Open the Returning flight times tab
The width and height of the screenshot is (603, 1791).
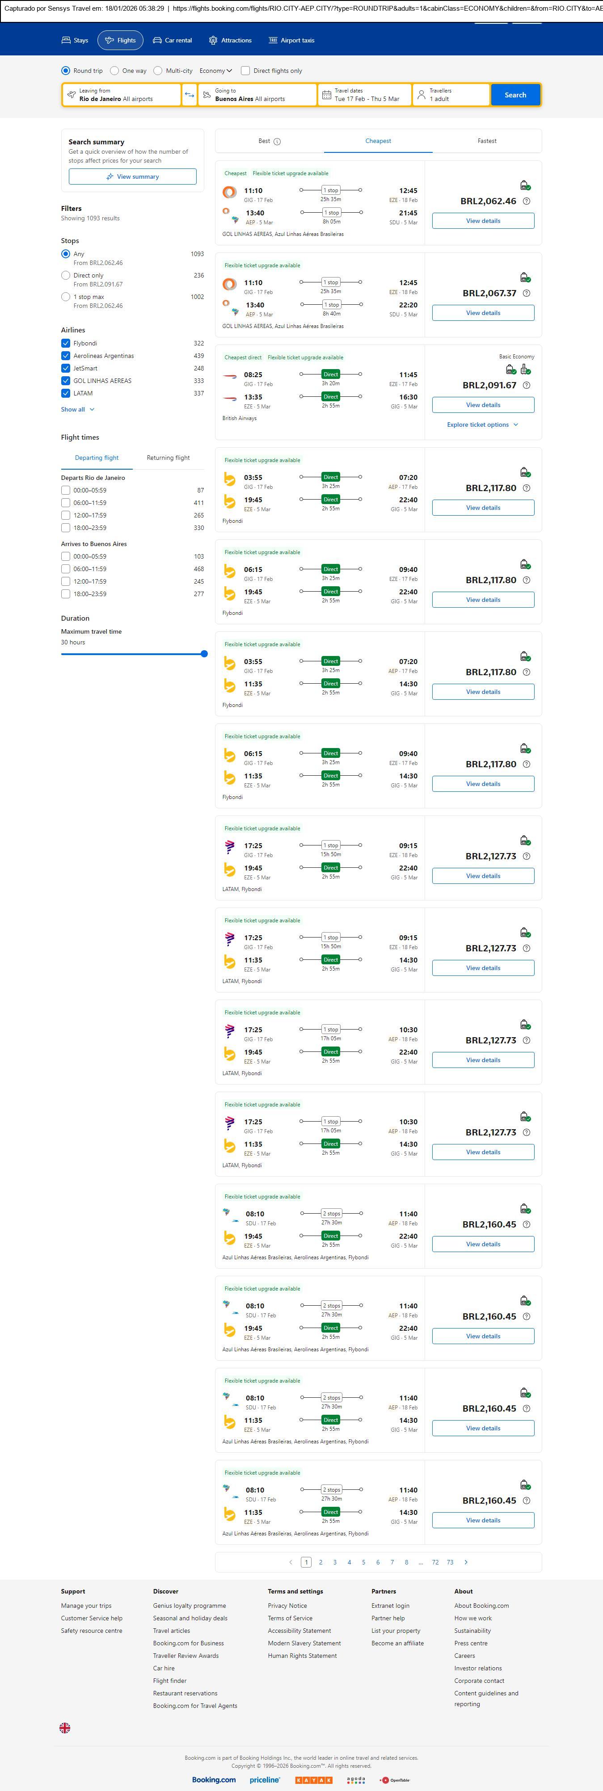(168, 458)
